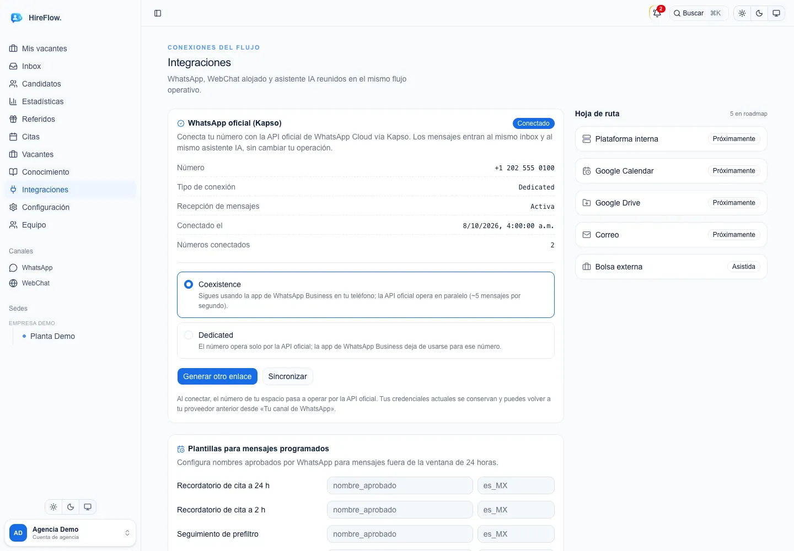Click the Citas calendar icon
Screen dimensions: 794x551
(x=13, y=137)
